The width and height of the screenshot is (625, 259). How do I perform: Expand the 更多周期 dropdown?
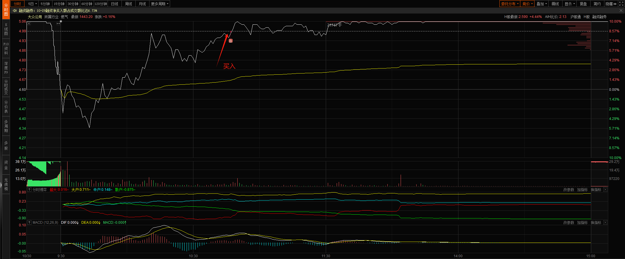pyautogui.click(x=159, y=4)
